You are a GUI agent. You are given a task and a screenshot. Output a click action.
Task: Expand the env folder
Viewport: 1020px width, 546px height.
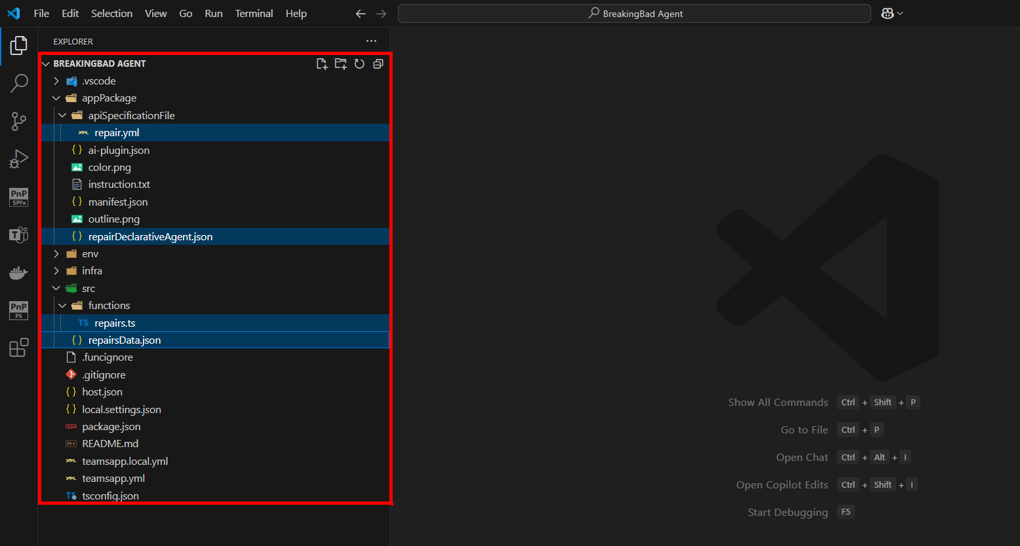click(56, 254)
